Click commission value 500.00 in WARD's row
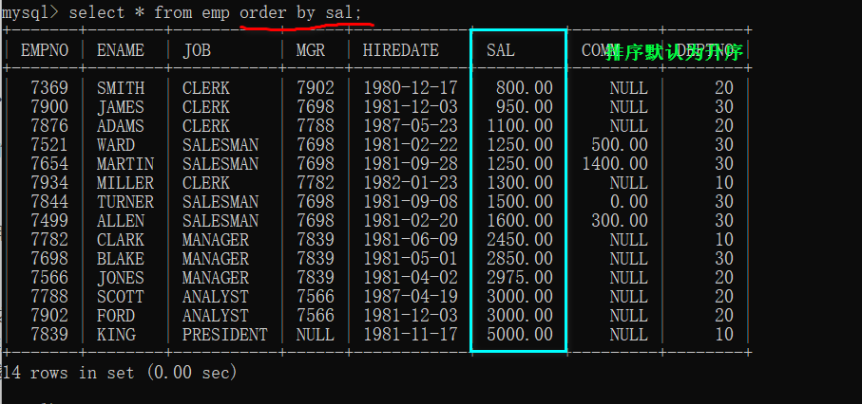Image resolution: width=862 pixels, height=404 pixels. click(x=620, y=145)
